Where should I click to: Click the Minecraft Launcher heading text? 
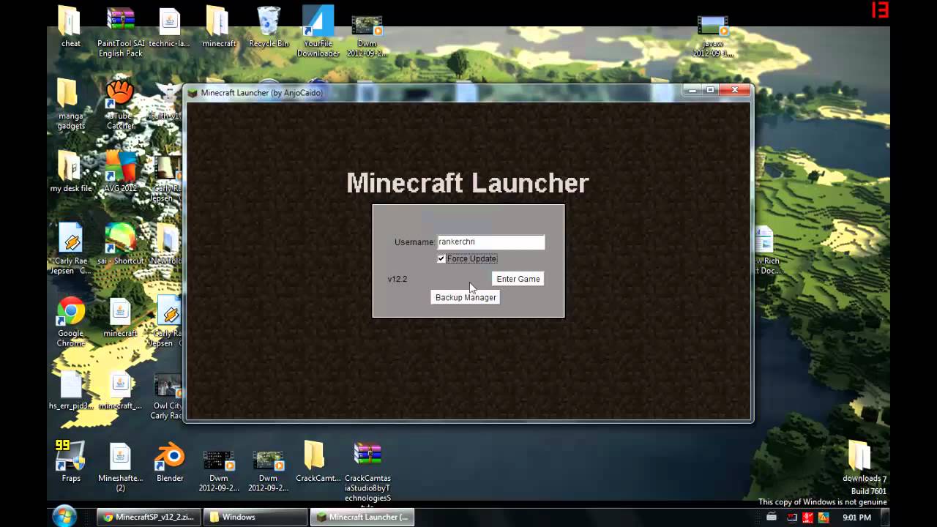[467, 183]
